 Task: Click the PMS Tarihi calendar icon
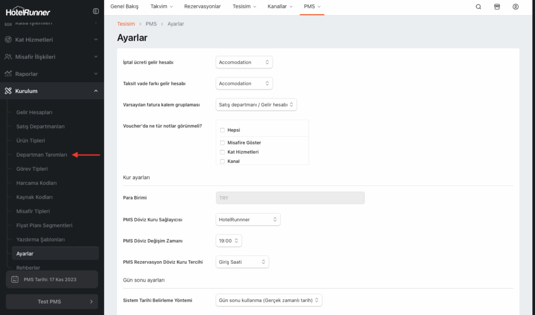[15, 279]
